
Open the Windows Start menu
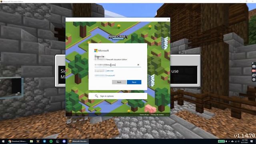(3, 141)
